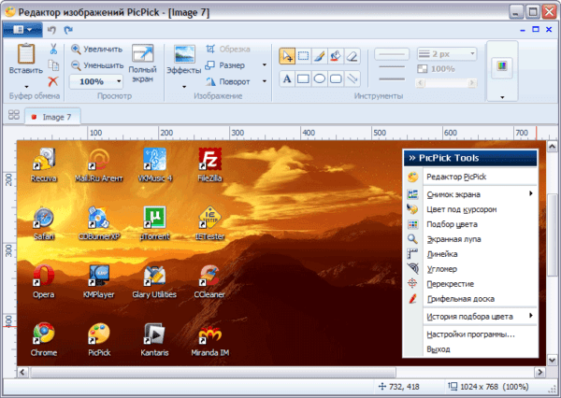
Task: Click Zoom in (Увеличить)
Action: click(x=96, y=49)
